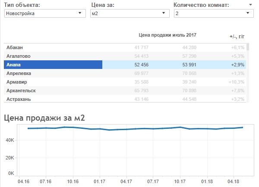
Task: Expand the "Цена за" dropdown showing м2
Action: (129, 13)
